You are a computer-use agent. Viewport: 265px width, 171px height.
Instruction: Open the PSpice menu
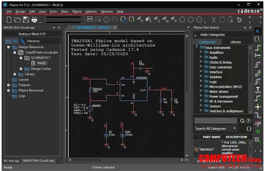[x=77, y=11]
